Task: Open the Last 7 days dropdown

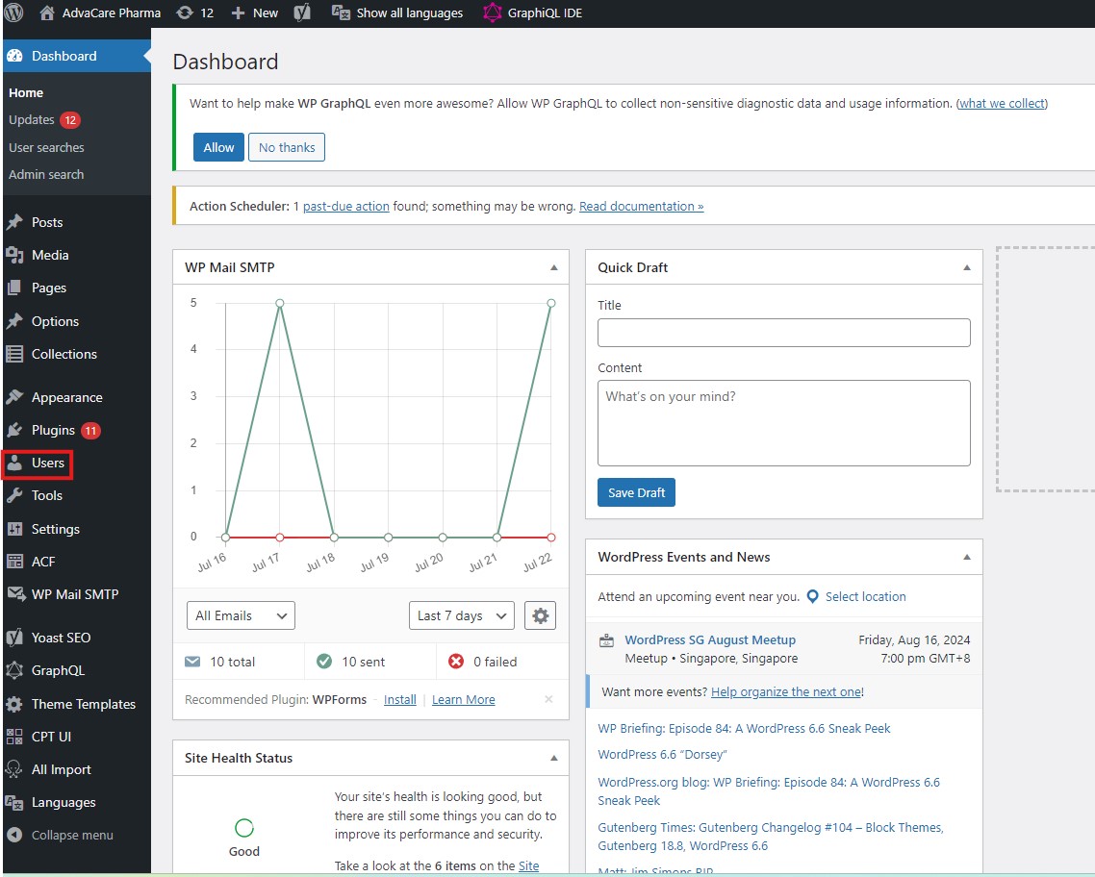Action: point(462,615)
